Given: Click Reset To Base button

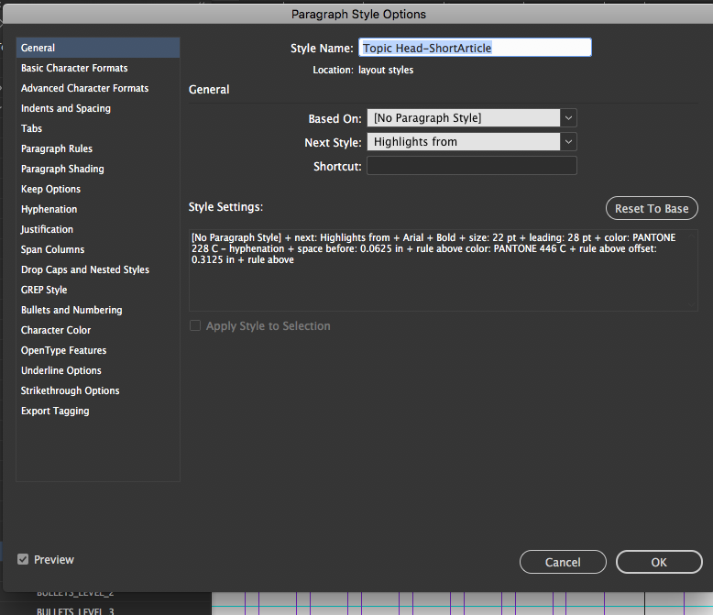Looking at the screenshot, I should tap(652, 208).
